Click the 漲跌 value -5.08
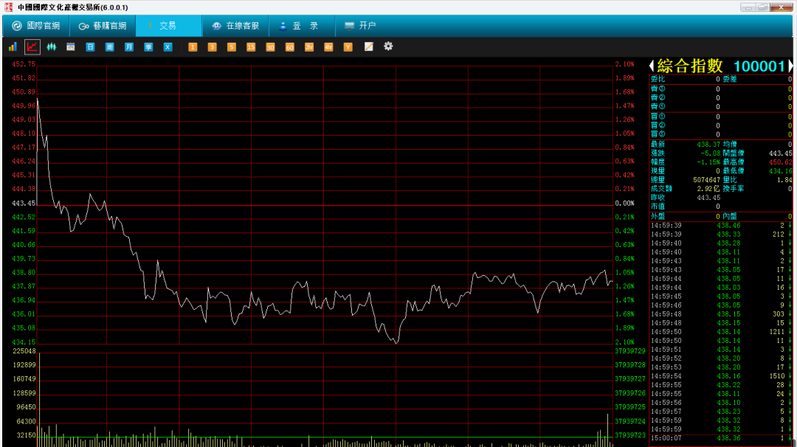The height and width of the screenshot is (447, 797). pyautogui.click(x=710, y=153)
